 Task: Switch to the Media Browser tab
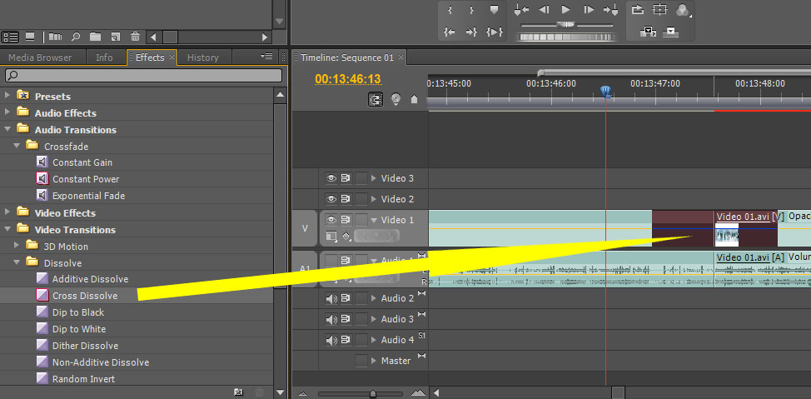[40, 57]
